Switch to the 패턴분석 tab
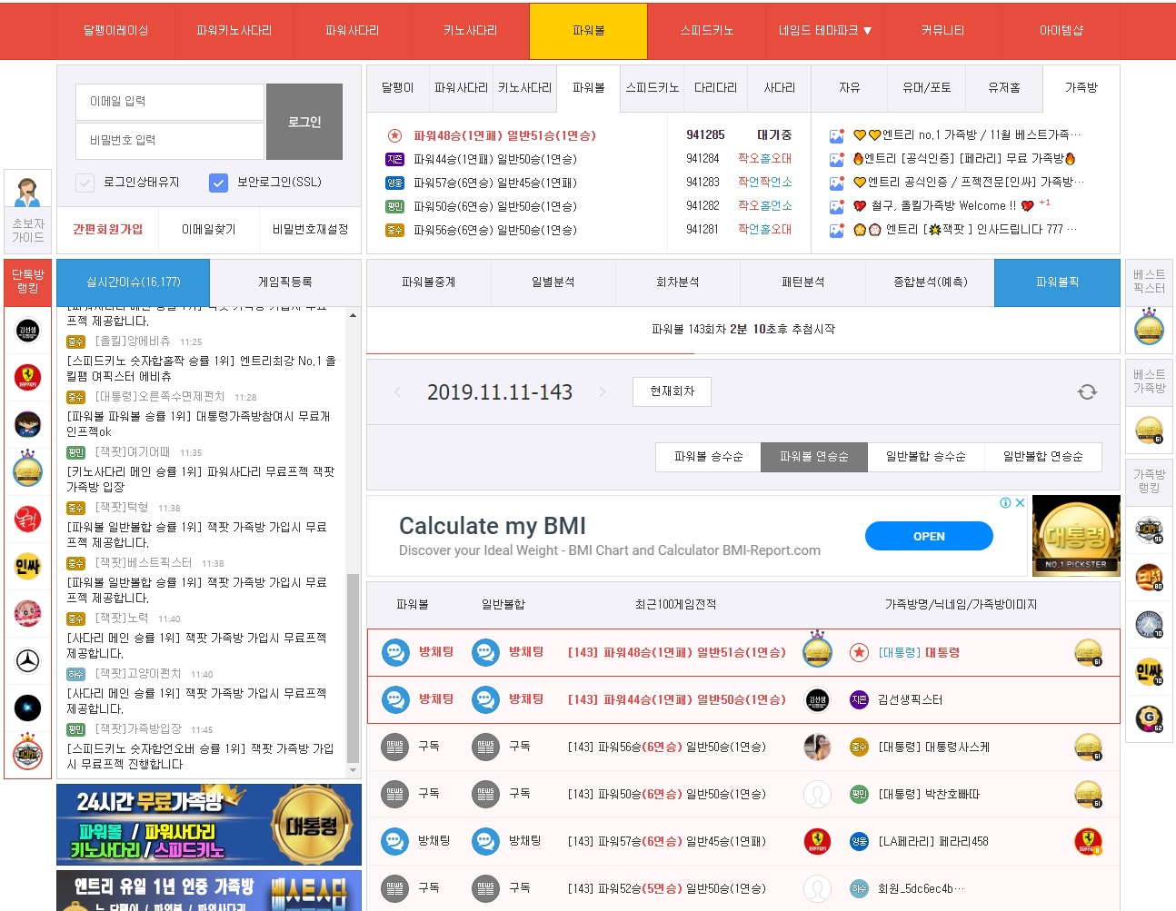 click(x=802, y=282)
